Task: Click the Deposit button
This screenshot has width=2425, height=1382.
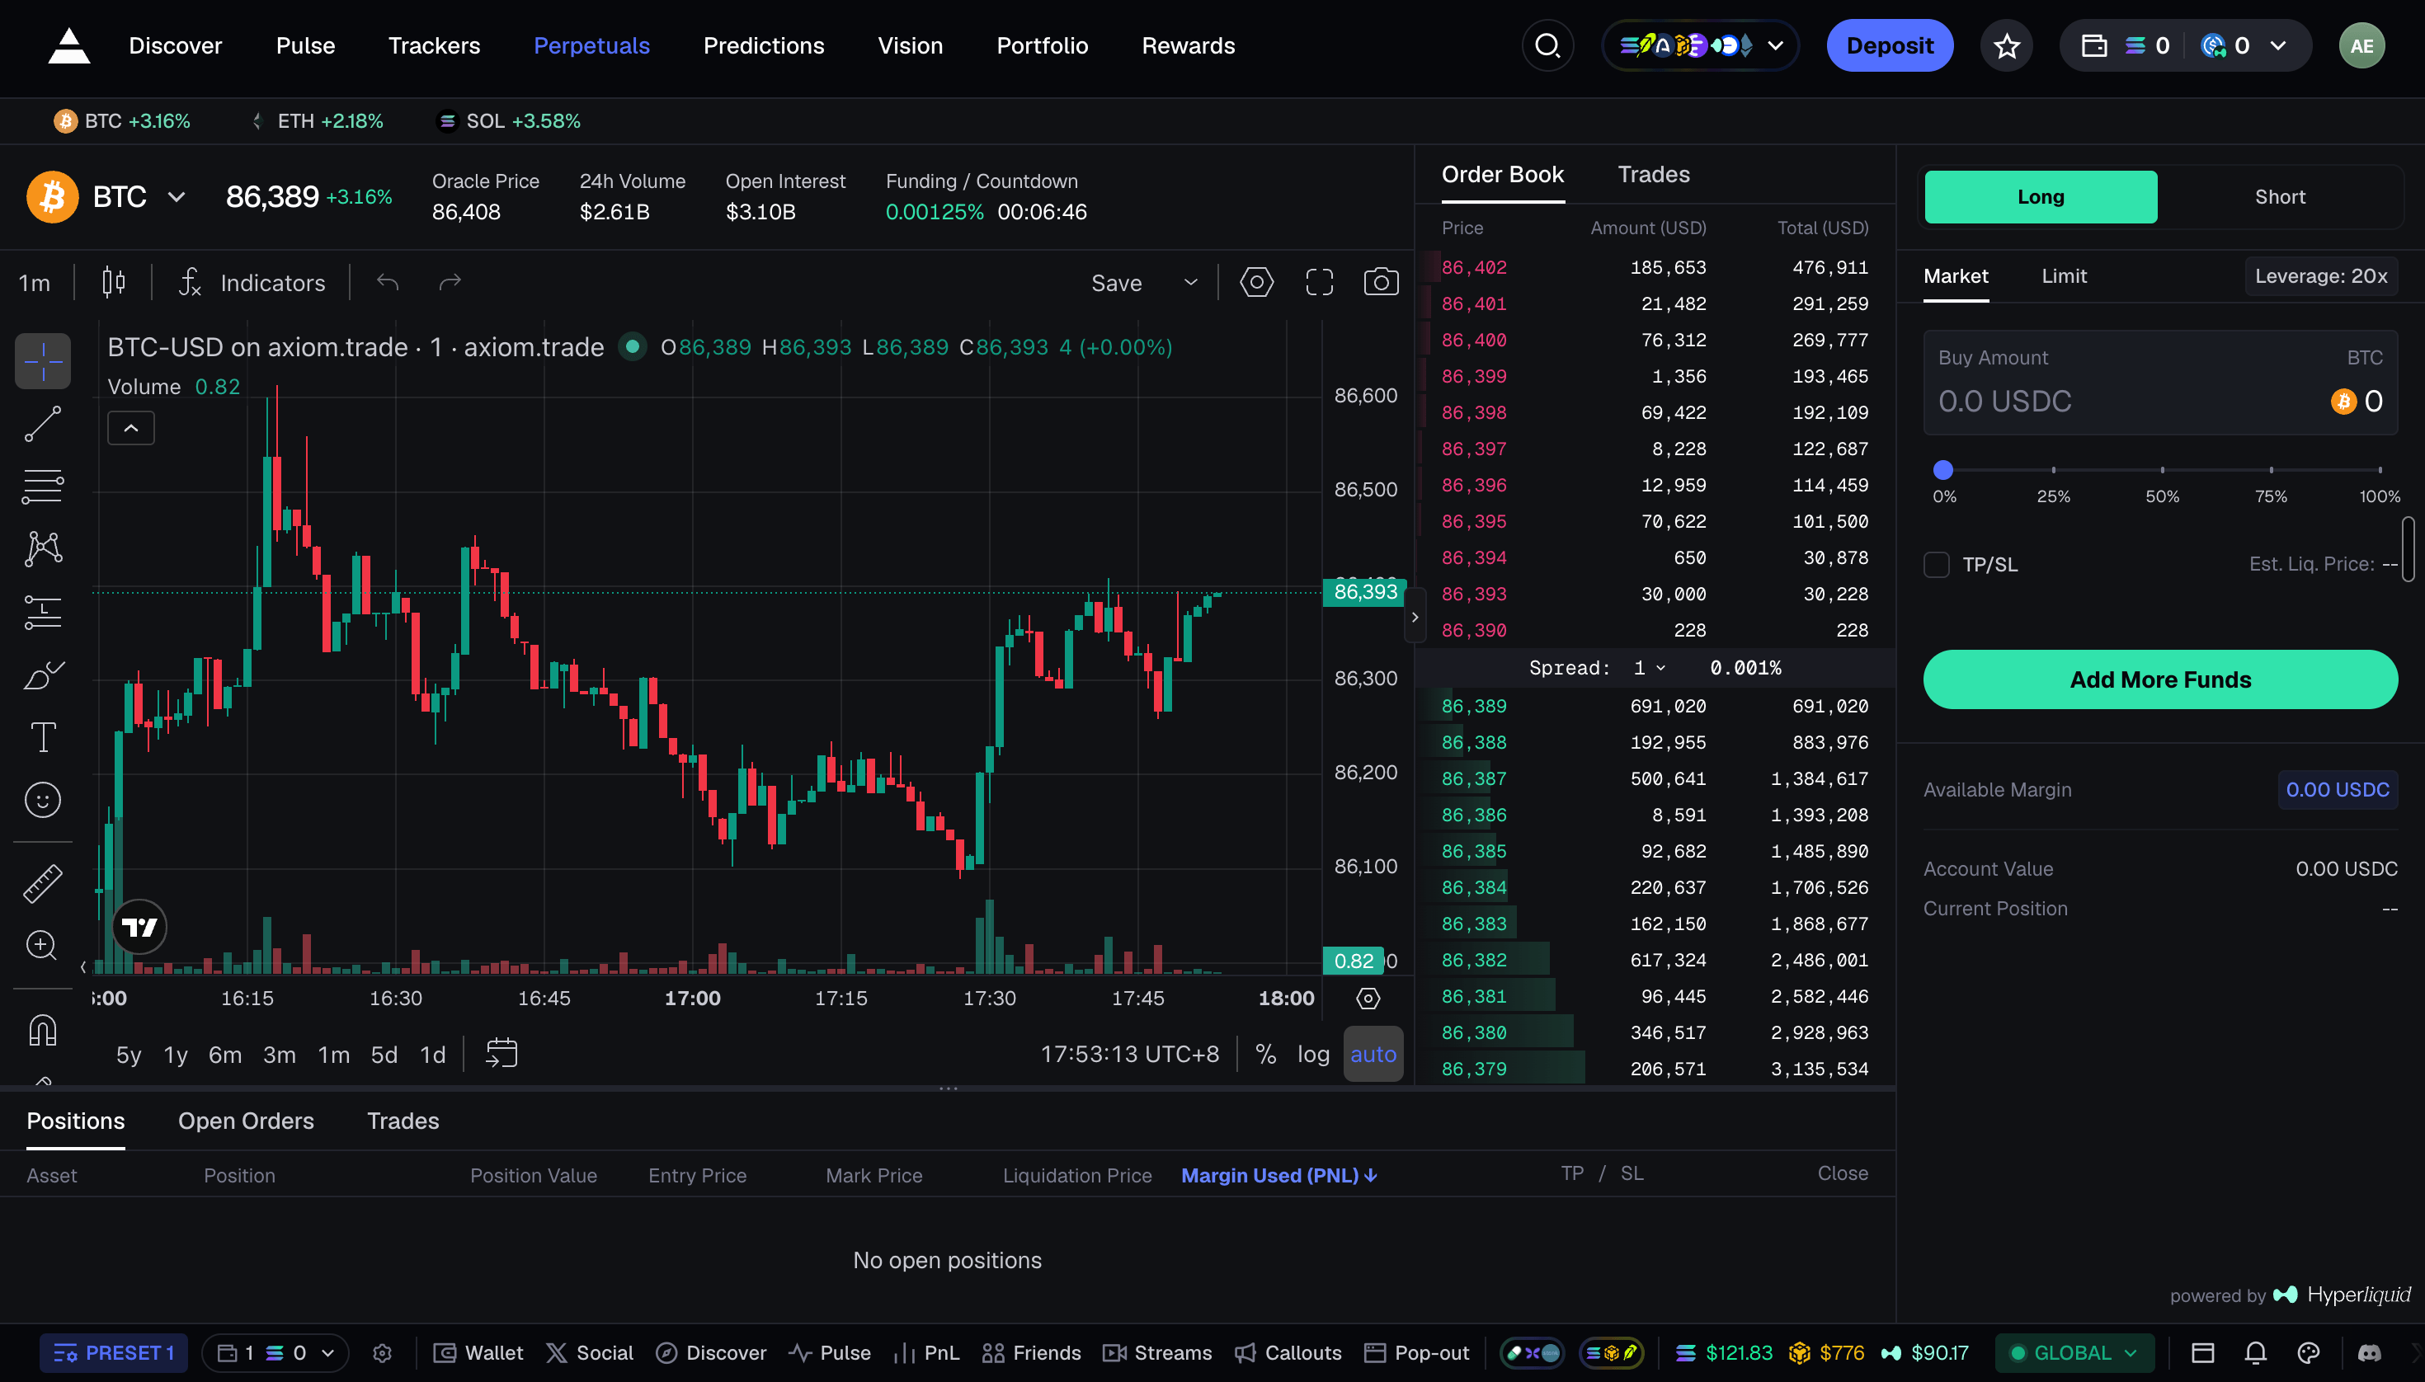Action: click(x=1890, y=45)
